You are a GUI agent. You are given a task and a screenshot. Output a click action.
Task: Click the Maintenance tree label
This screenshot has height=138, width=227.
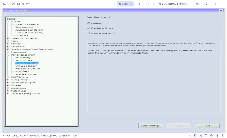click(x=19, y=88)
